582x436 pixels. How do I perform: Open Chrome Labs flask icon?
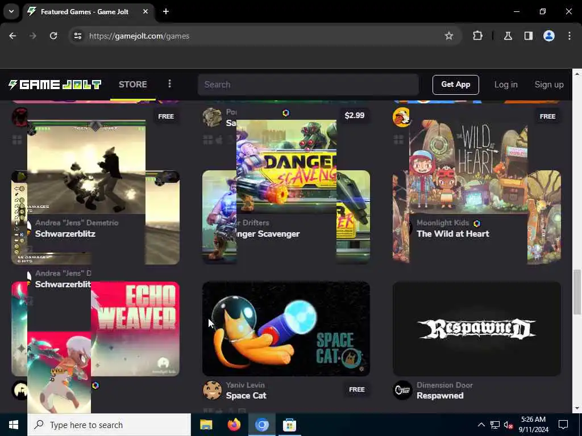(x=508, y=36)
